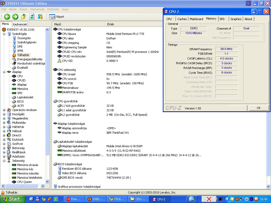Viewport: 271px width, 203px height.
Task: Open the CPUI... Chrome taskbar button
Action: coord(117,199)
